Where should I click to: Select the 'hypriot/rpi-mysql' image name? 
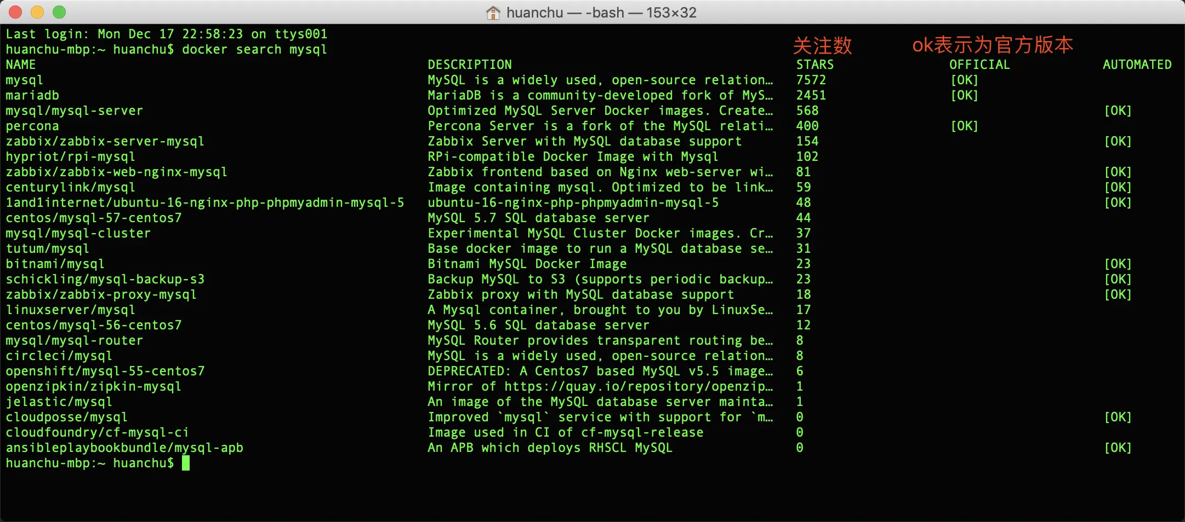[x=71, y=156]
